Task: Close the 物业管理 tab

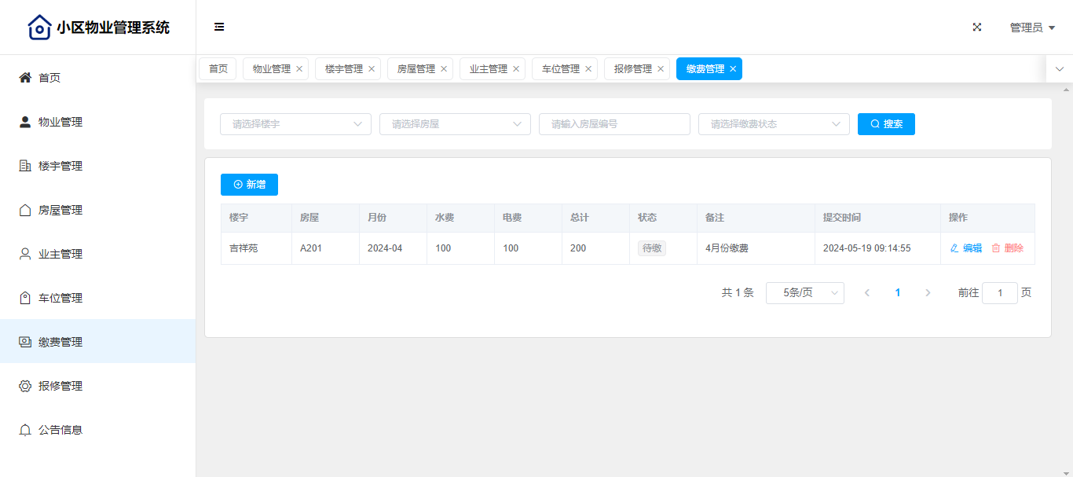Action: tap(299, 69)
